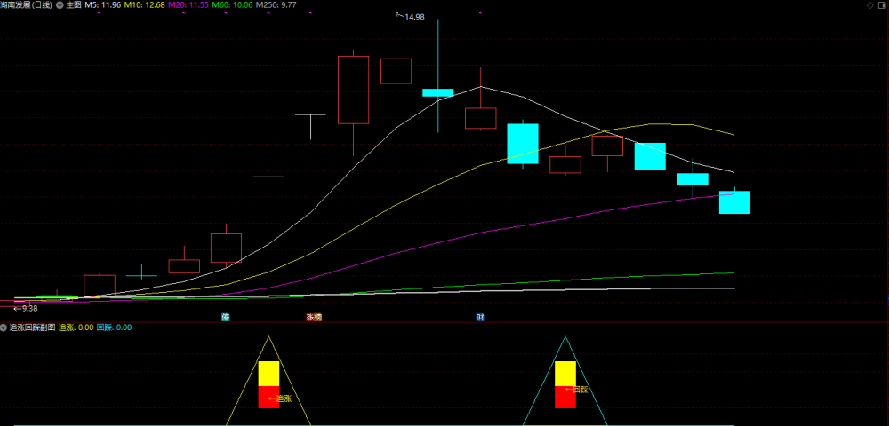Click the 停 event marker icon
Screen dimensions: 889x426
coord(226,318)
